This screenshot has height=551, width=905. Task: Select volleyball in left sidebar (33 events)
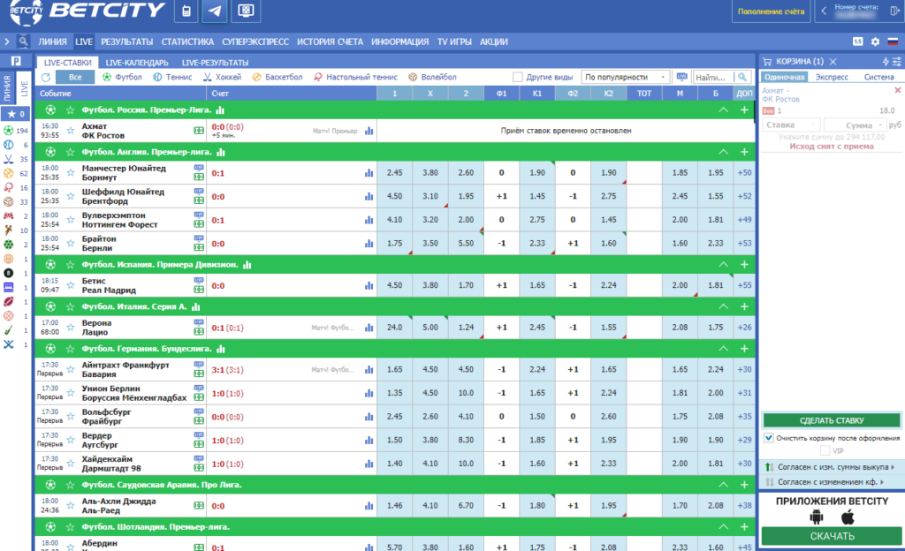point(9,201)
